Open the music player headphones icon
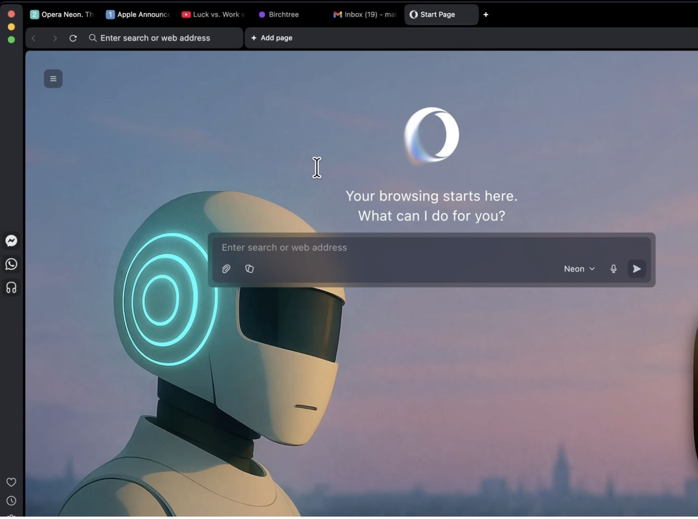698x519 pixels. (x=11, y=287)
